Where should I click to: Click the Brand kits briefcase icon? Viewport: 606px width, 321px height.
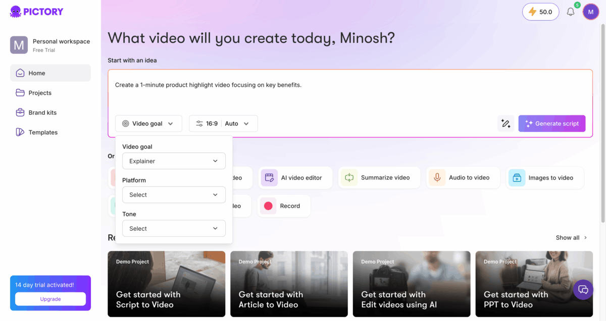tap(20, 112)
